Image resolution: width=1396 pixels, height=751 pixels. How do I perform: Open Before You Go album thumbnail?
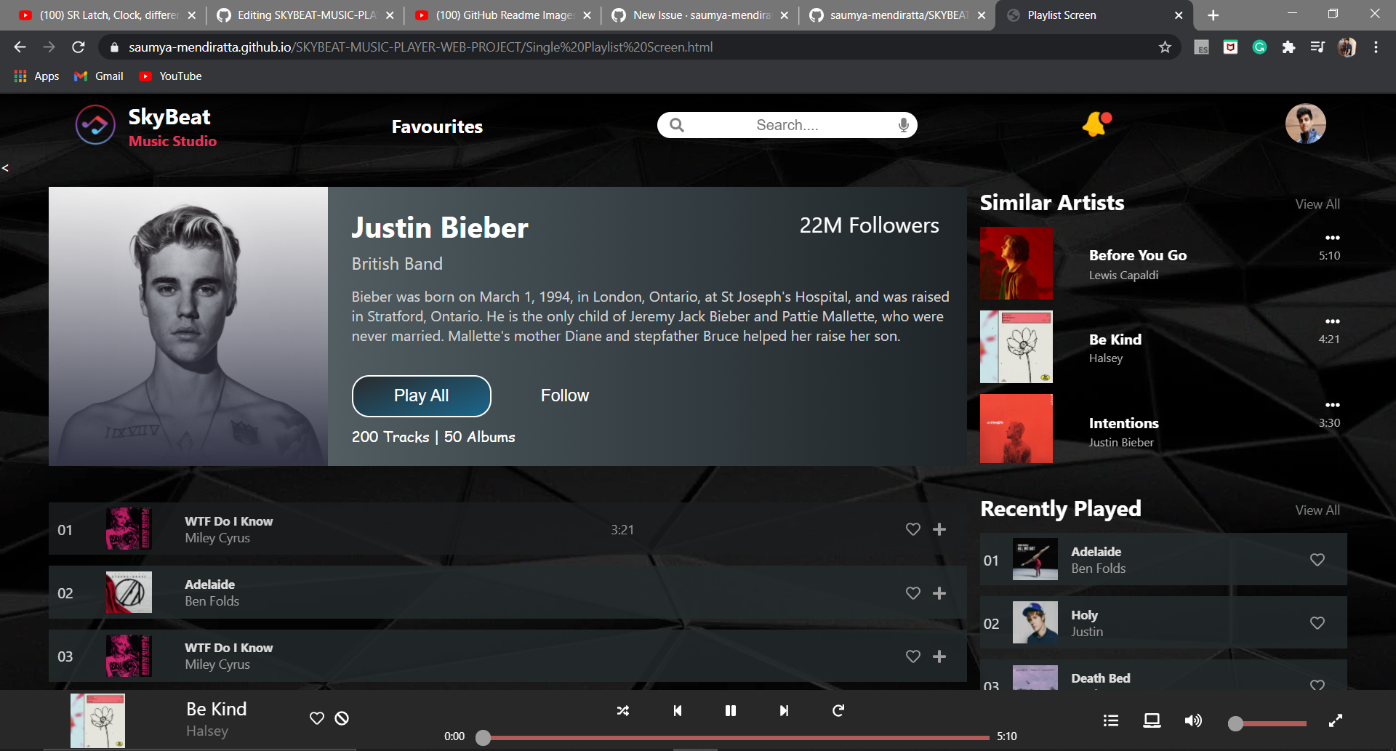1016,263
